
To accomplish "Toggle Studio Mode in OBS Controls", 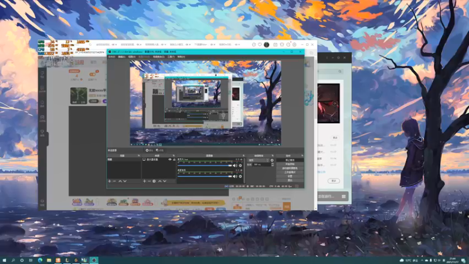I will point(290,172).
